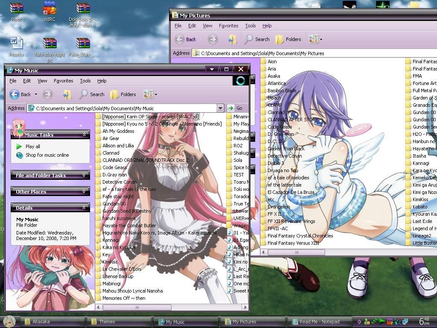Expand the address bar dropdown in My Music
Viewport: 437px width, 328px height.
pyautogui.click(x=220, y=108)
